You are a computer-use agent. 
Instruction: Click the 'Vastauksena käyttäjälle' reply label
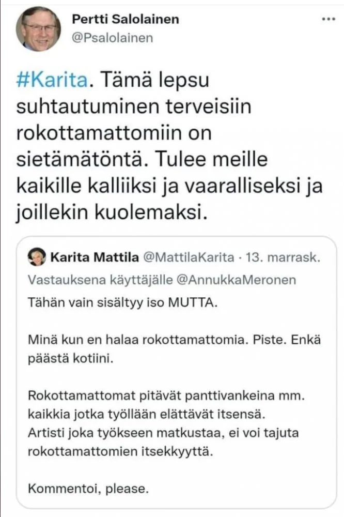point(104,280)
